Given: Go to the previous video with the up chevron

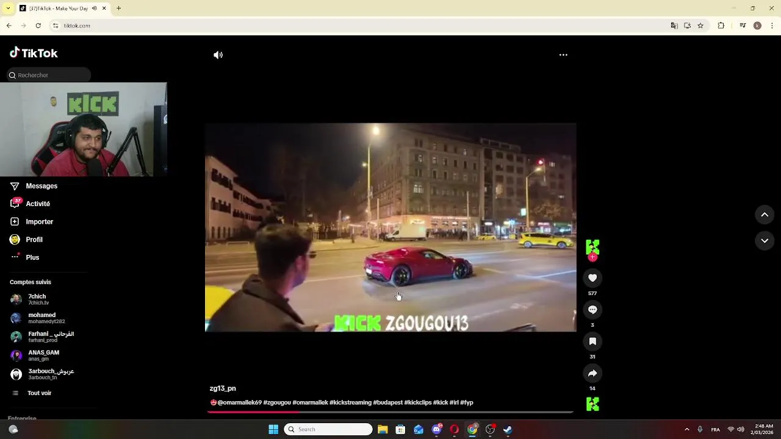Looking at the screenshot, I should tap(765, 215).
